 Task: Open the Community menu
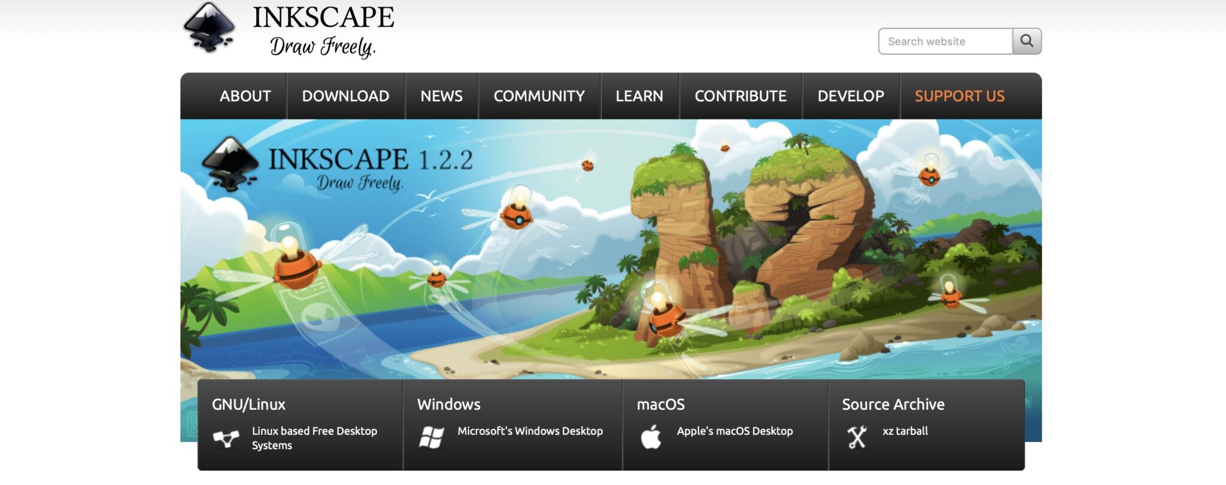539,96
